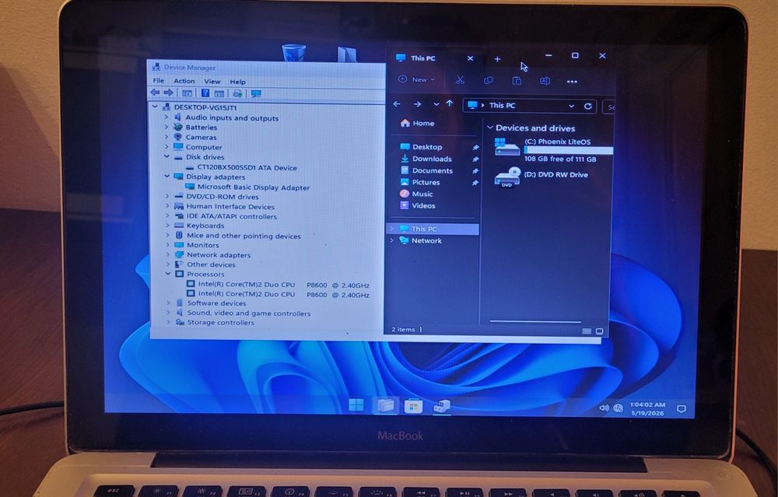Open Pictures in Quick access
The width and height of the screenshot is (778, 497).
[x=420, y=182]
